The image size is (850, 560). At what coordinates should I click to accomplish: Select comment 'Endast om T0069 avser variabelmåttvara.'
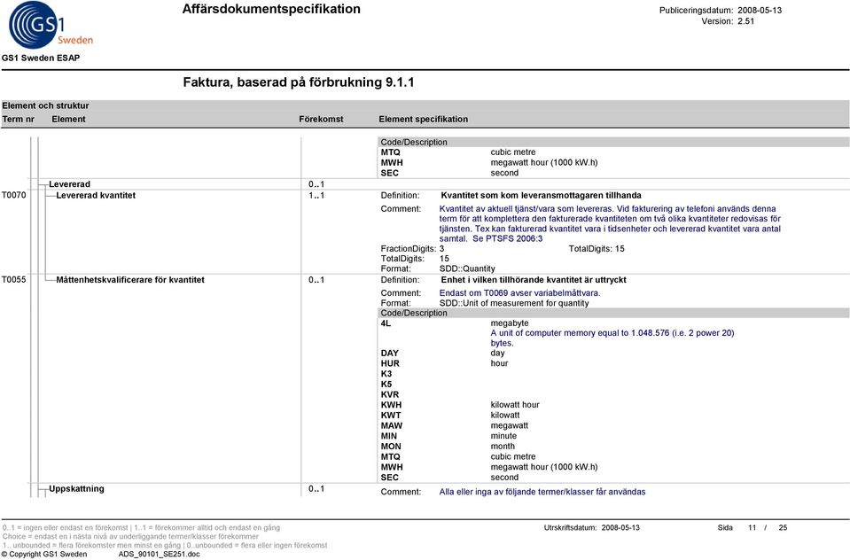pos(520,292)
